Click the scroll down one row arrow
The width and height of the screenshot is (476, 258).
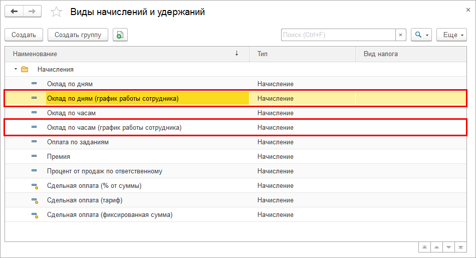[448, 247]
